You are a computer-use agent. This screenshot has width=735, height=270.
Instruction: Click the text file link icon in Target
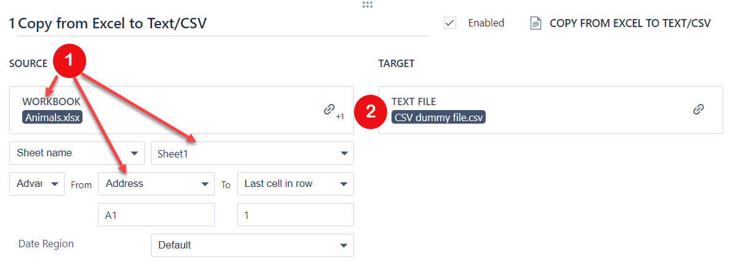(698, 109)
